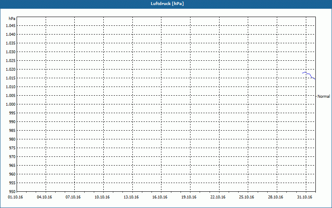Click the Luftdruck [hPa] title bar
The width and height of the screenshot is (332, 208).
[x=166, y=4]
